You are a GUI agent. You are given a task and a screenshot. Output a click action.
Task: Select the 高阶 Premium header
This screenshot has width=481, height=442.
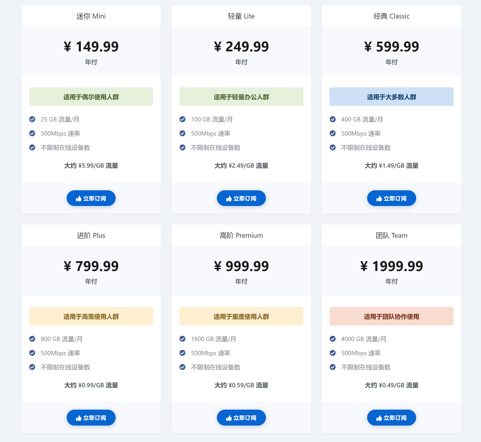[x=241, y=235]
